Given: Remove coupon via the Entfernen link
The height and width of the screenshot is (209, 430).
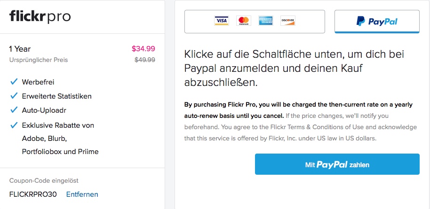Looking at the screenshot, I should [x=82, y=194].
